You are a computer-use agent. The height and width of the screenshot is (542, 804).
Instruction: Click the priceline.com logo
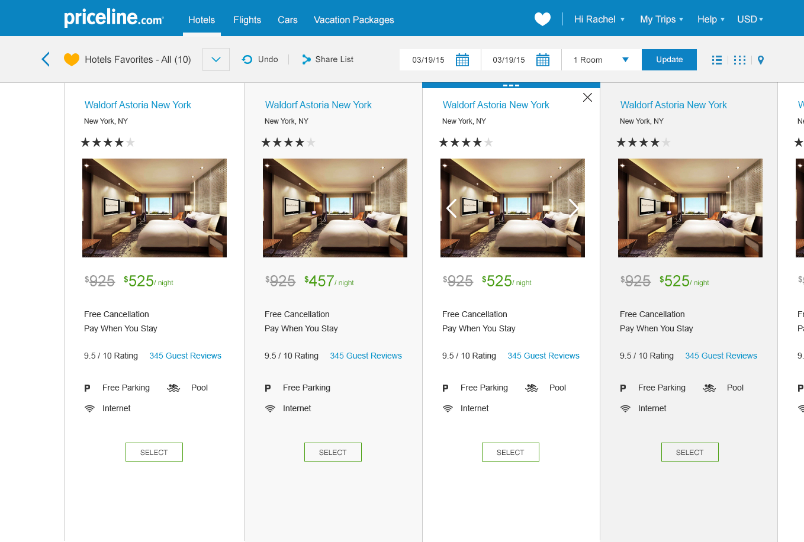114,18
